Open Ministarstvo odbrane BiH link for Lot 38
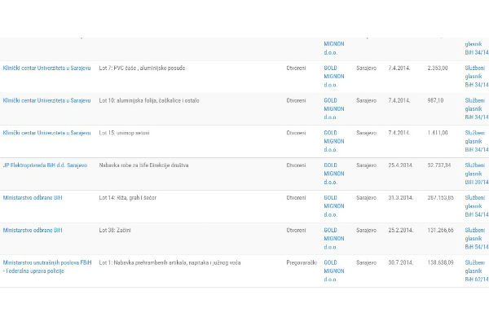The width and height of the screenshot is (489, 326). click(33, 231)
